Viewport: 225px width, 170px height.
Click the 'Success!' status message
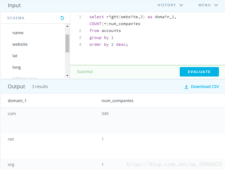(x=85, y=72)
